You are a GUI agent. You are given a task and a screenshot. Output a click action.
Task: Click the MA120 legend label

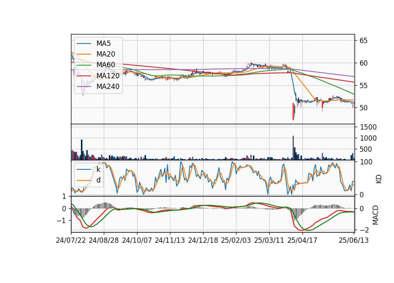click(108, 76)
